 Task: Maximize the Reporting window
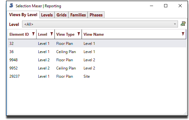[x=166, y=6]
